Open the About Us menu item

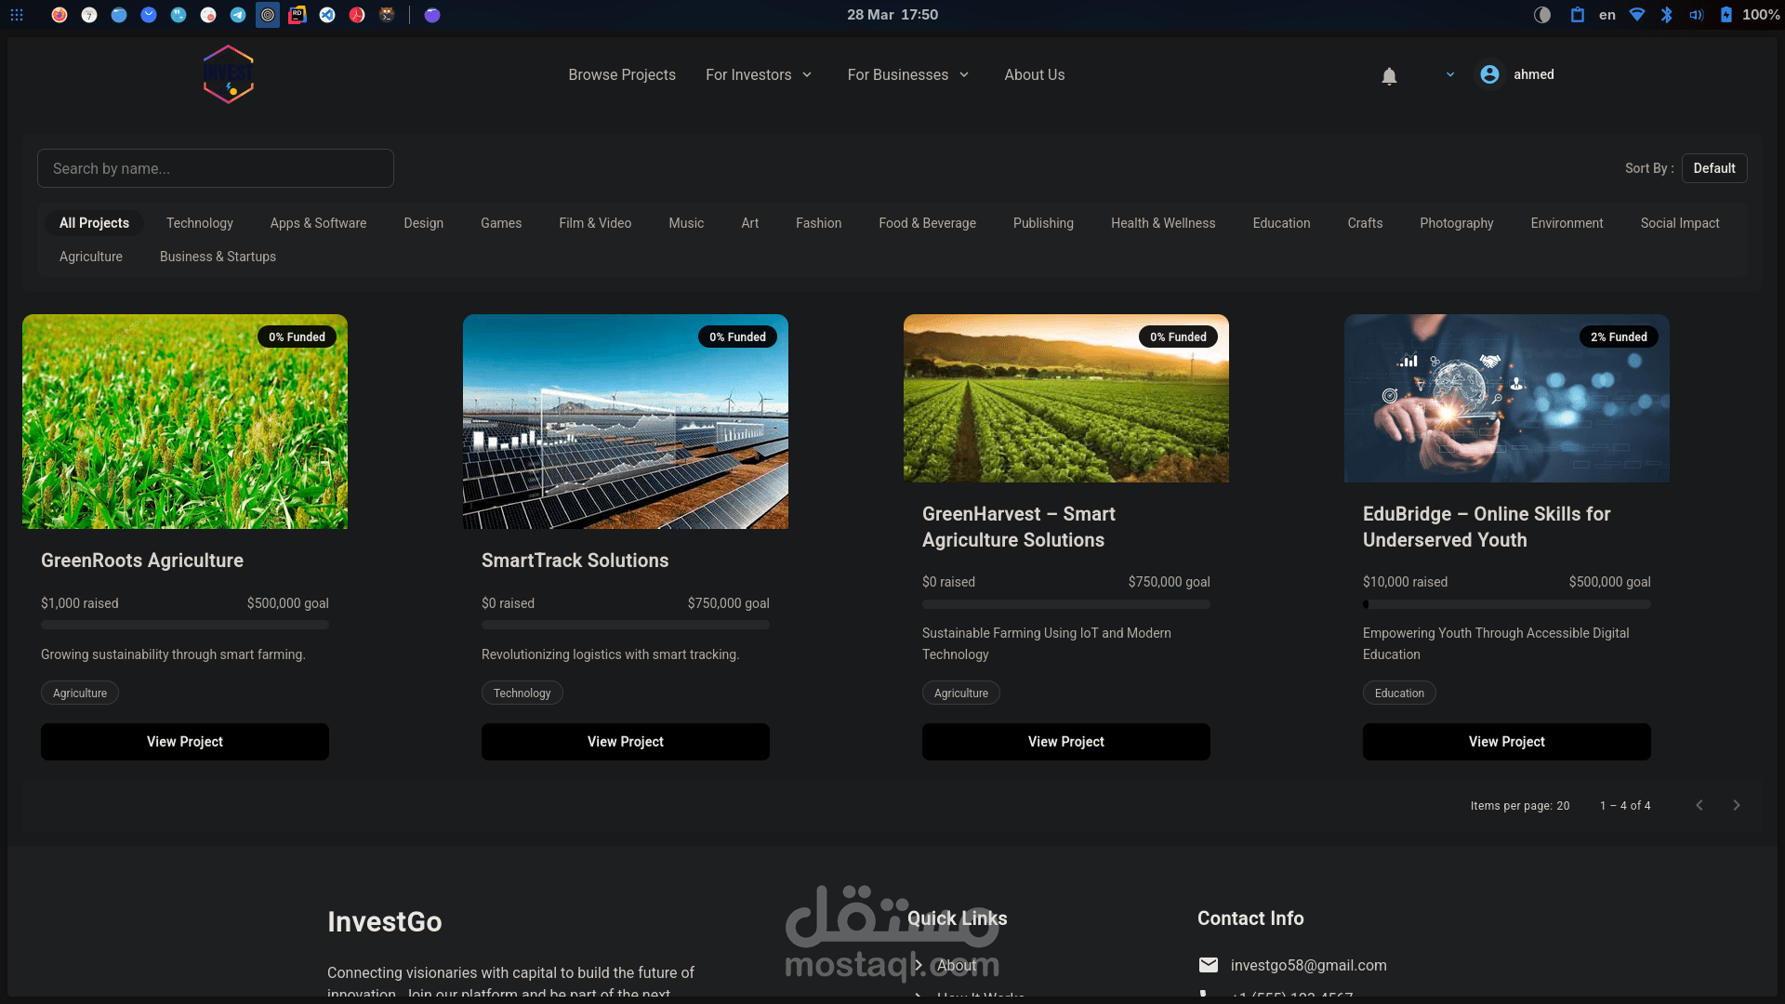[1034, 74]
